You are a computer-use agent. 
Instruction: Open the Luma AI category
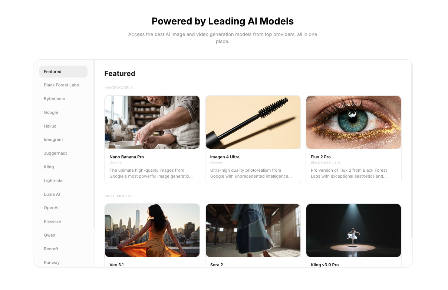[x=63, y=194]
